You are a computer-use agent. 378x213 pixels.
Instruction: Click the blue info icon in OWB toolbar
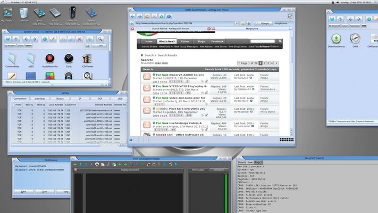click(169, 17)
